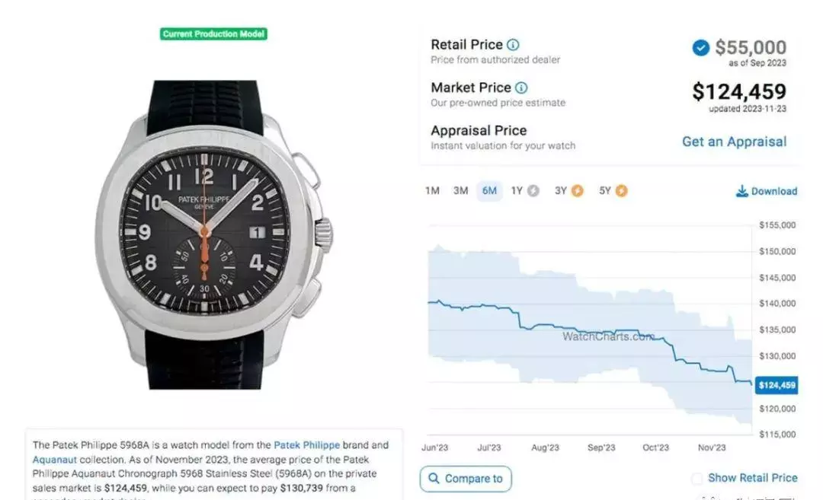
Task: Click the Current Production Model badge
Action: pos(213,34)
